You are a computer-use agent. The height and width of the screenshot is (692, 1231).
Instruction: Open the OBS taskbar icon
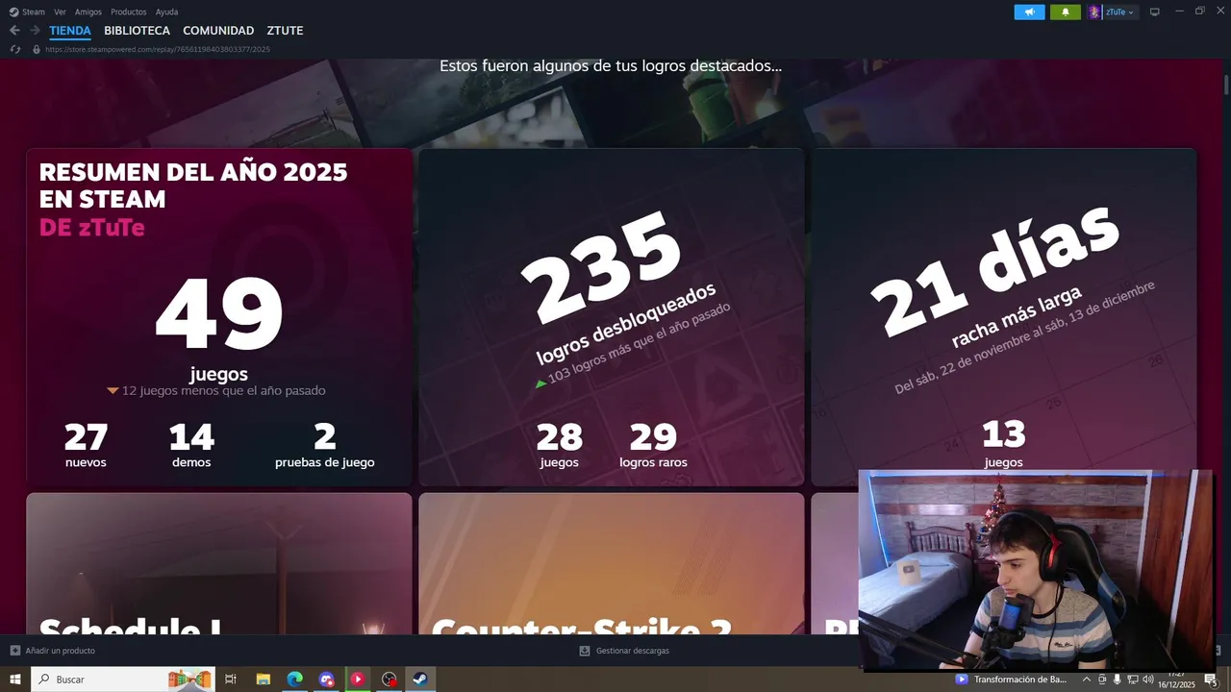(389, 680)
